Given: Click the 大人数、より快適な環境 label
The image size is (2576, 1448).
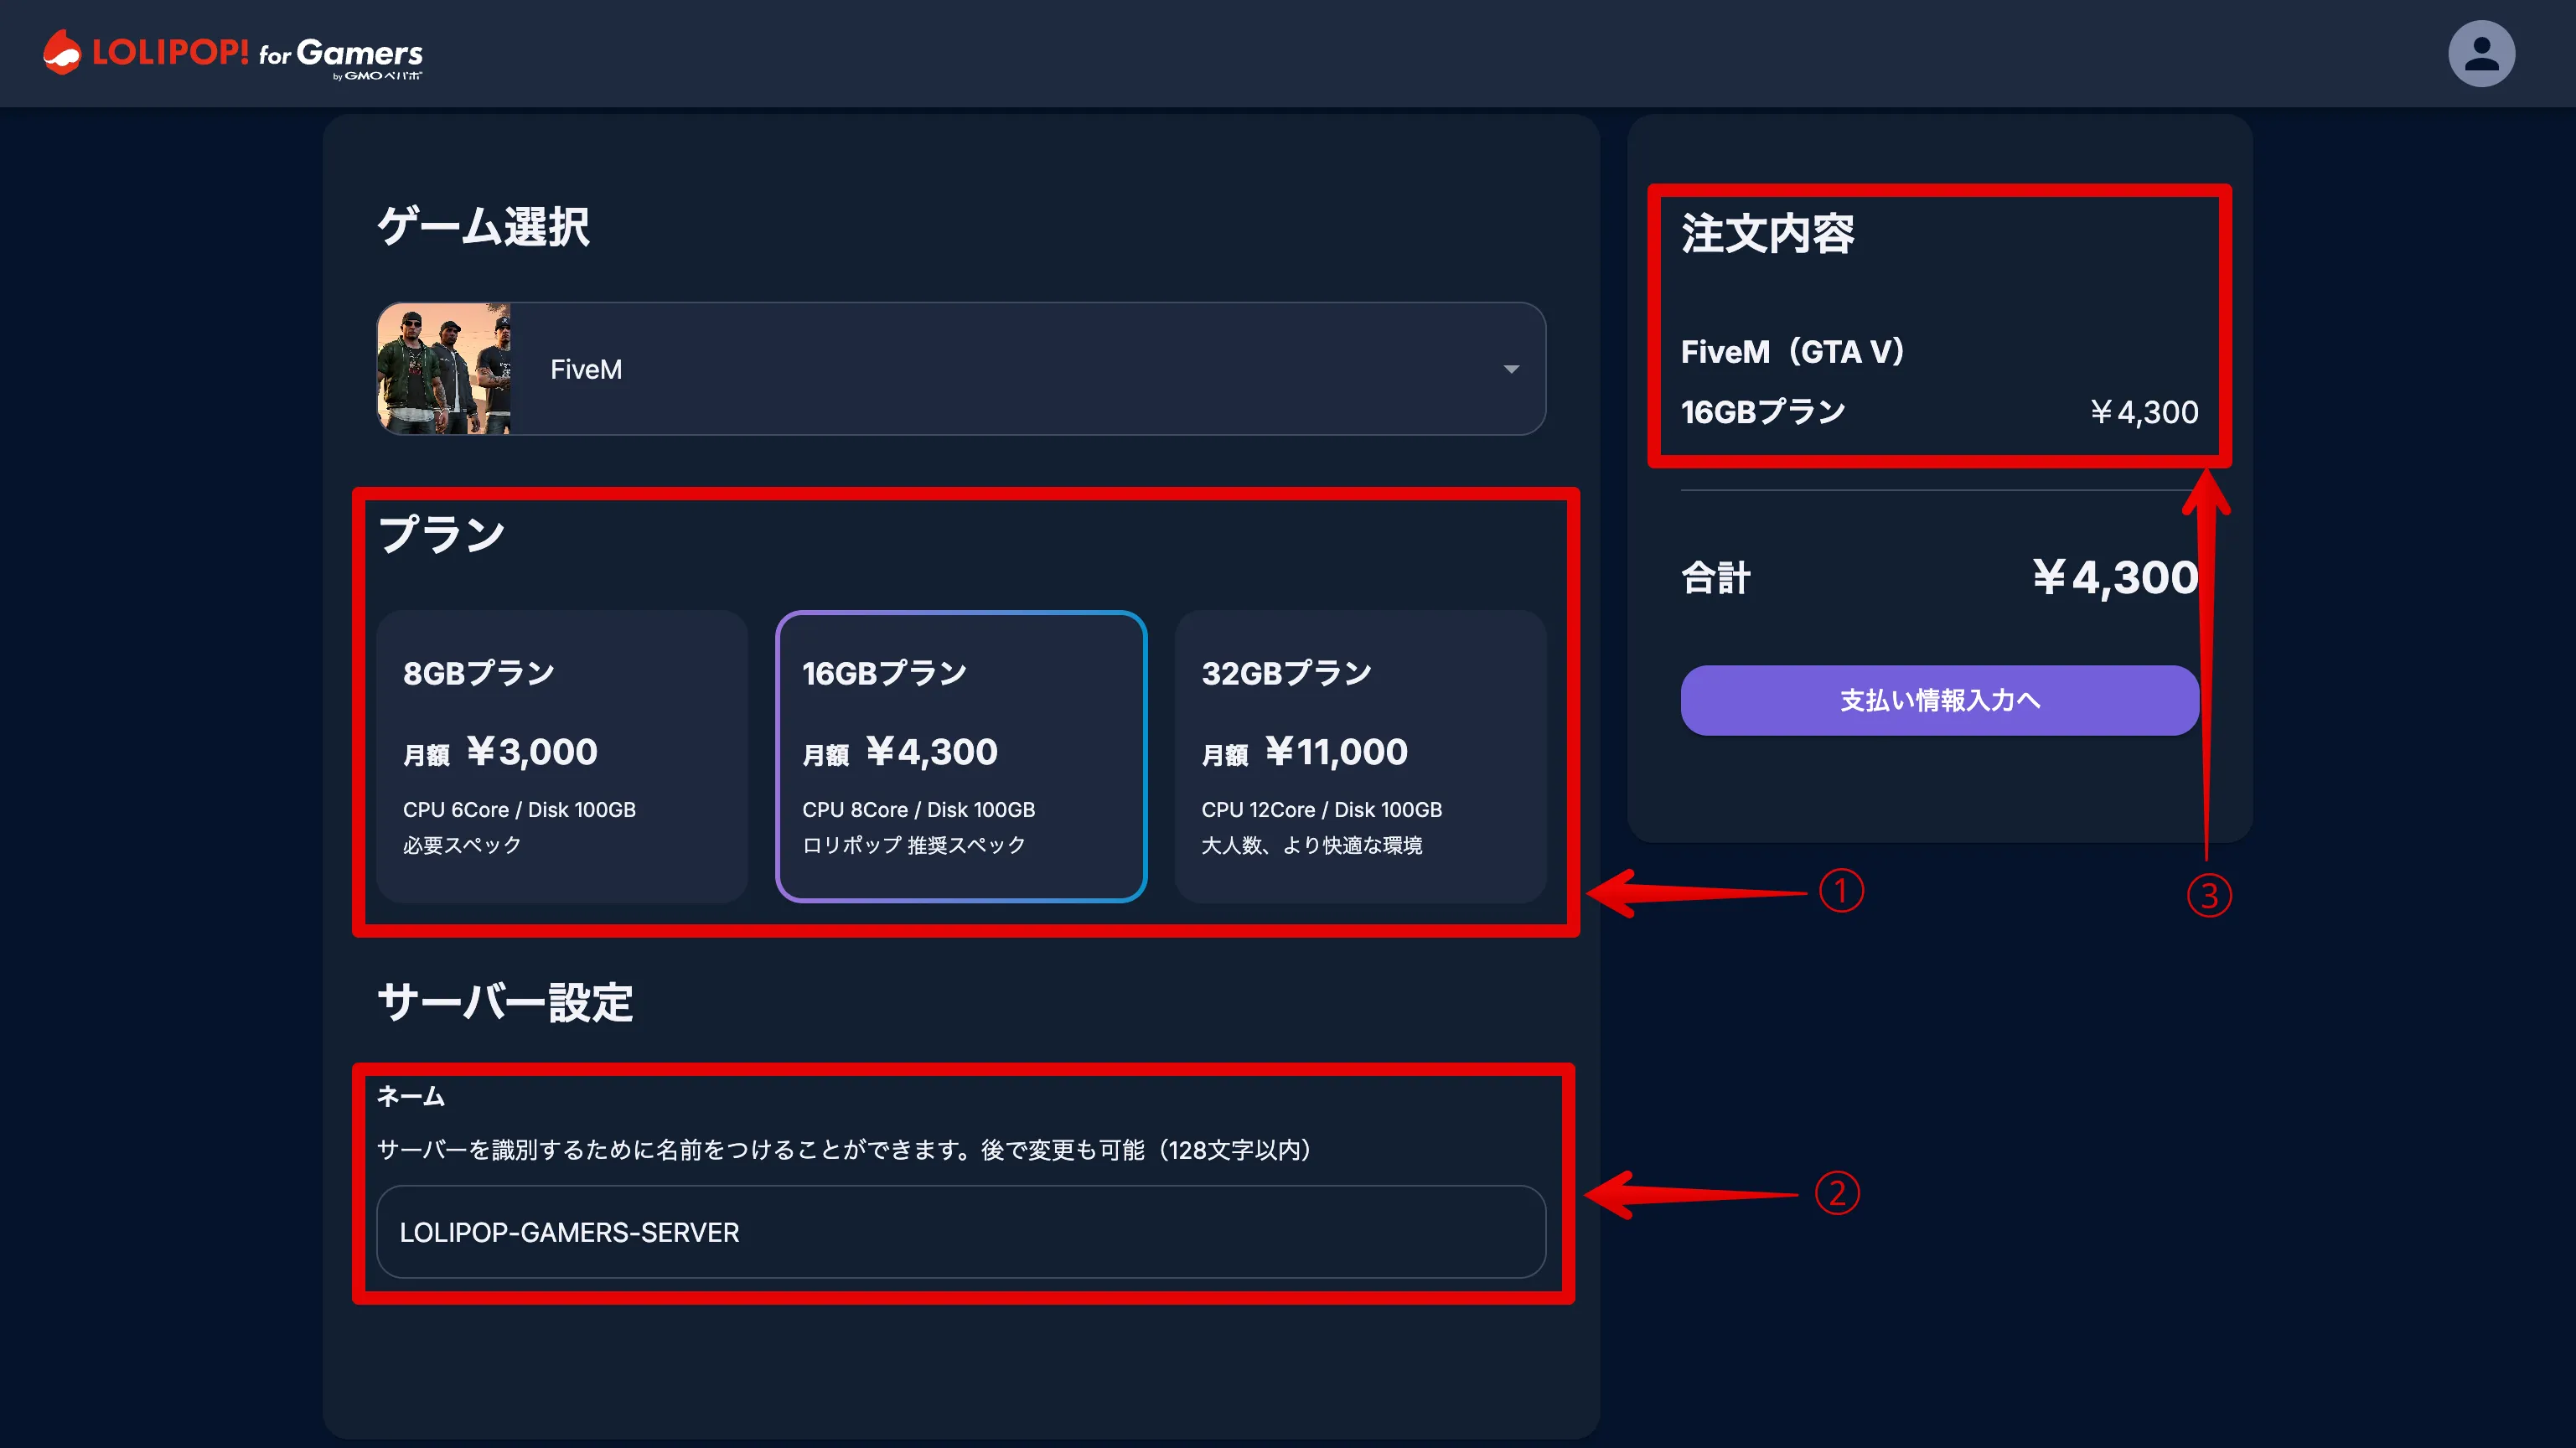Looking at the screenshot, I should pos(1311,846).
